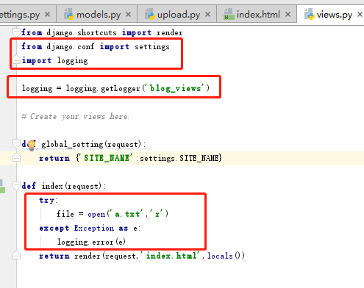Click the 'index.html' string in render

171,256
